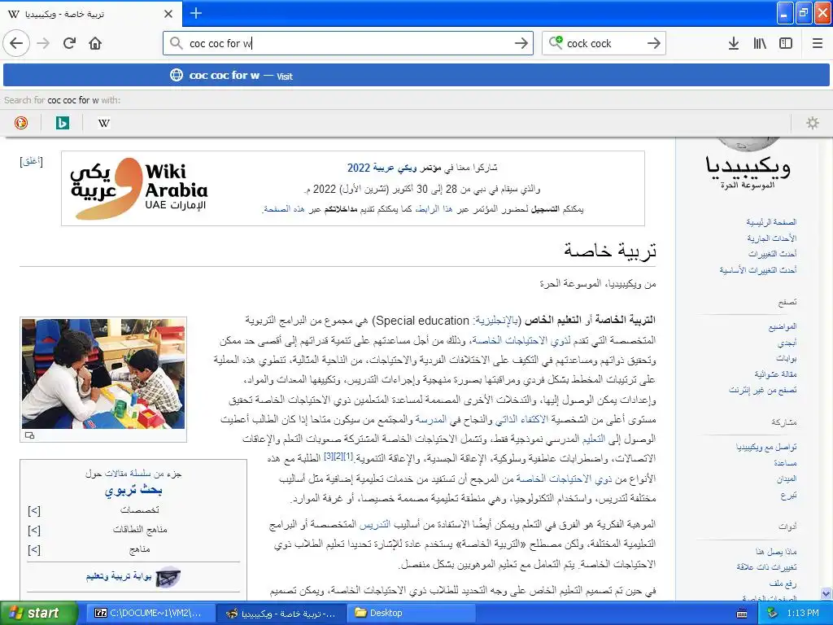
Task: Open the التدريس link
Action: (x=374, y=525)
